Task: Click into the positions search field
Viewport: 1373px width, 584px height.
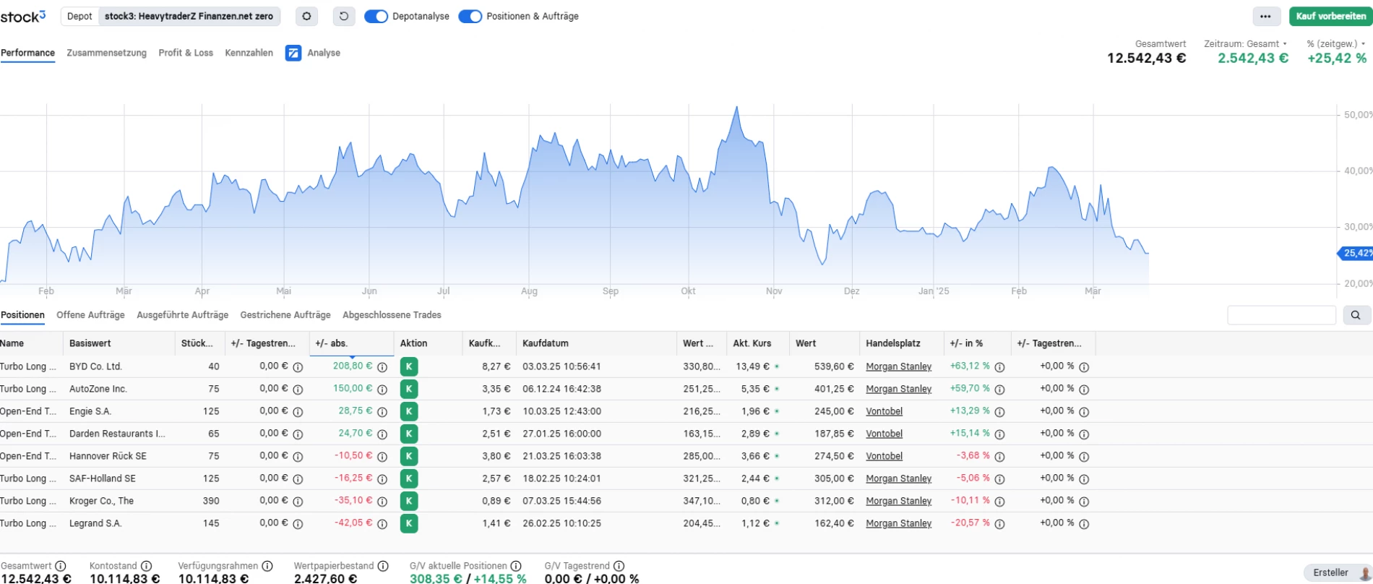Action: click(1281, 315)
